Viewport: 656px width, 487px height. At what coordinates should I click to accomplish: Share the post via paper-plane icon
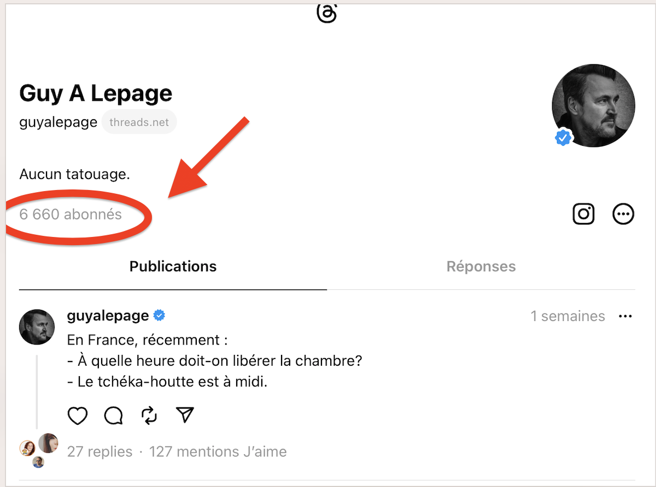click(185, 416)
